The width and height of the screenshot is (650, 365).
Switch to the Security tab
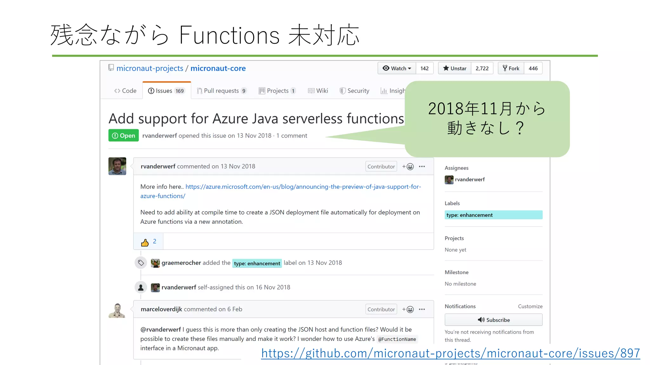(x=355, y=91)
